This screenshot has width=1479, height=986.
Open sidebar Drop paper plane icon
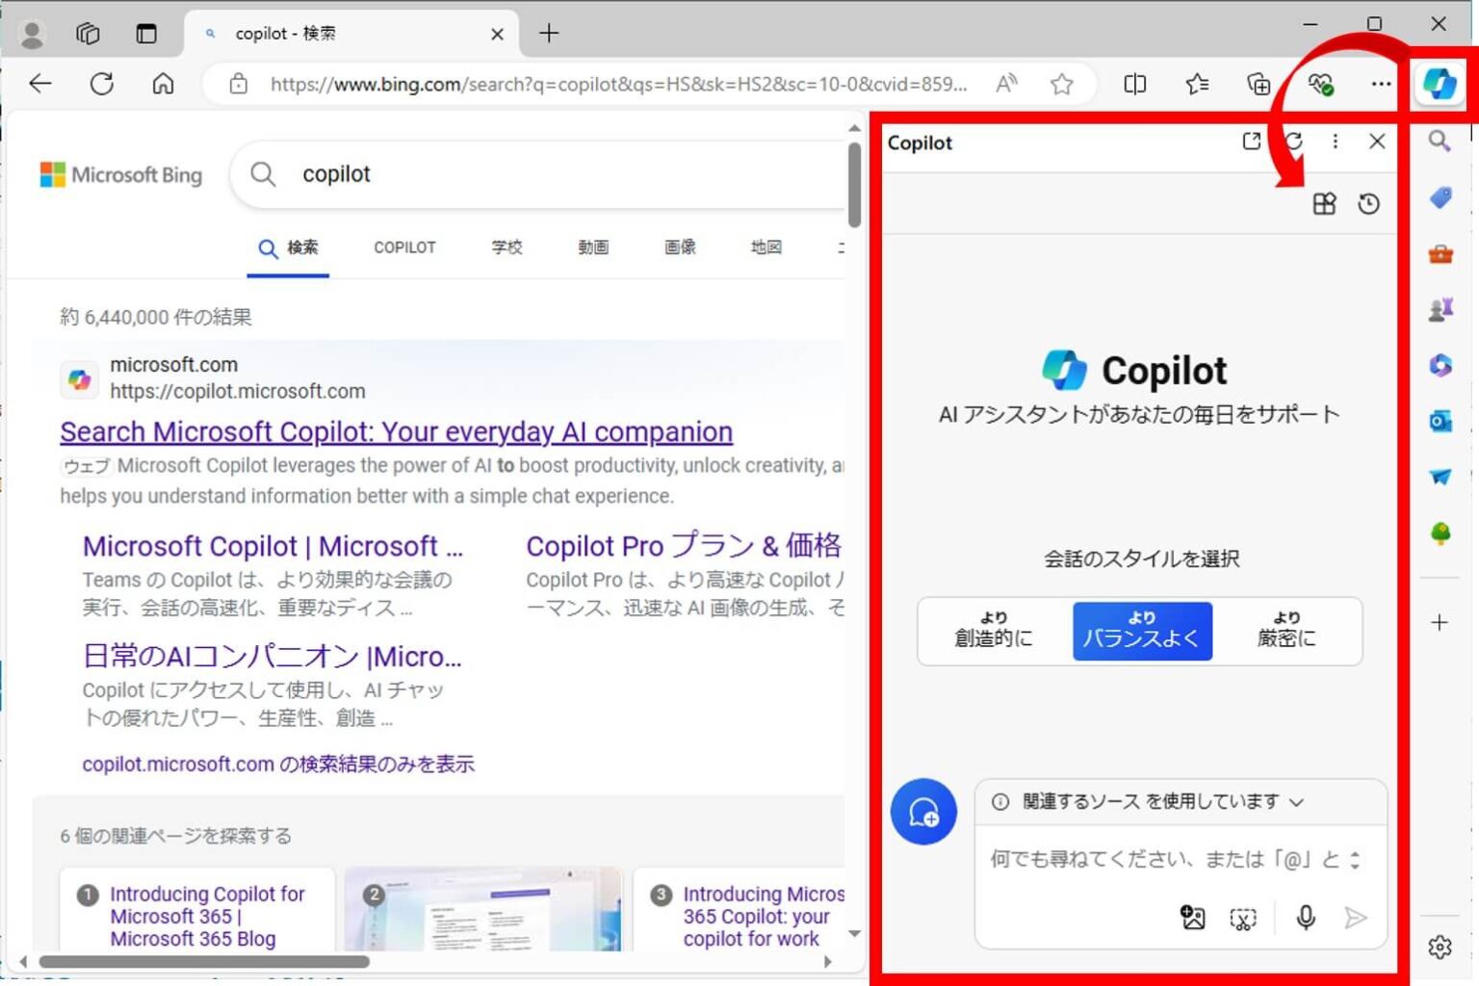tap(1440, 477)
